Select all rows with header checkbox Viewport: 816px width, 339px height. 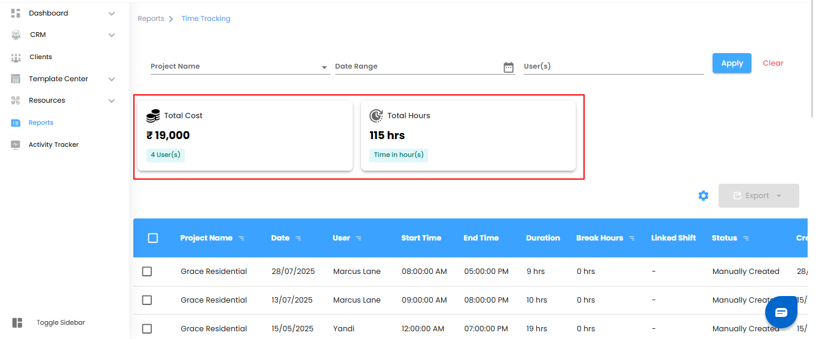pyautogui.click(x=153, y=238)
